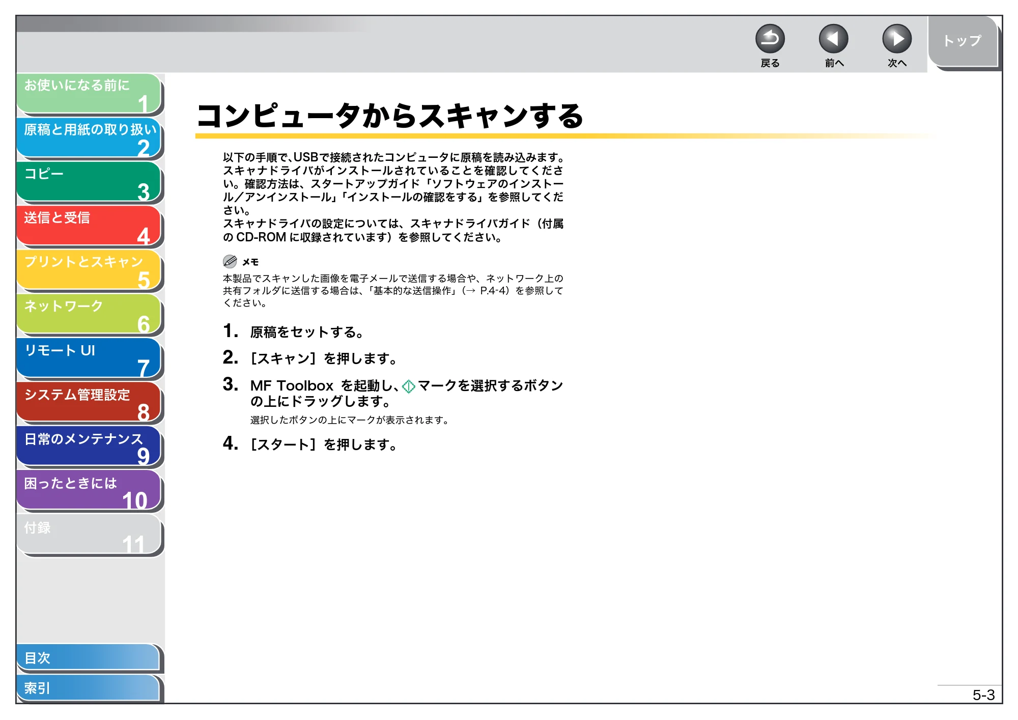Follow the P.4-4 page reference link
Screen dimensions: 1018x720
coord(494,291)
